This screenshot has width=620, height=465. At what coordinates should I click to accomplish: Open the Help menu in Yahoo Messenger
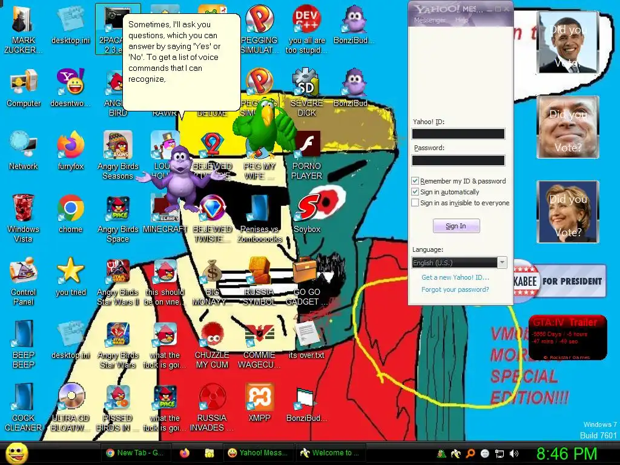[461, 20]
